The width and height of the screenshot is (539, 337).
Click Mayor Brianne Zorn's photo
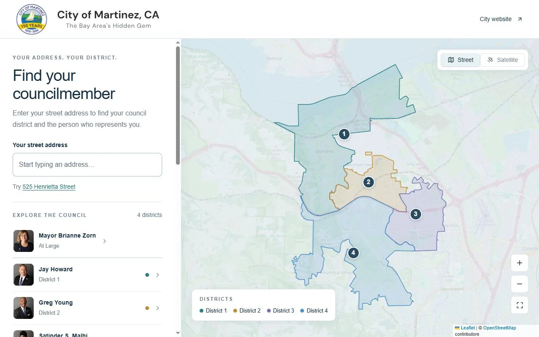(x=24, y=241)
